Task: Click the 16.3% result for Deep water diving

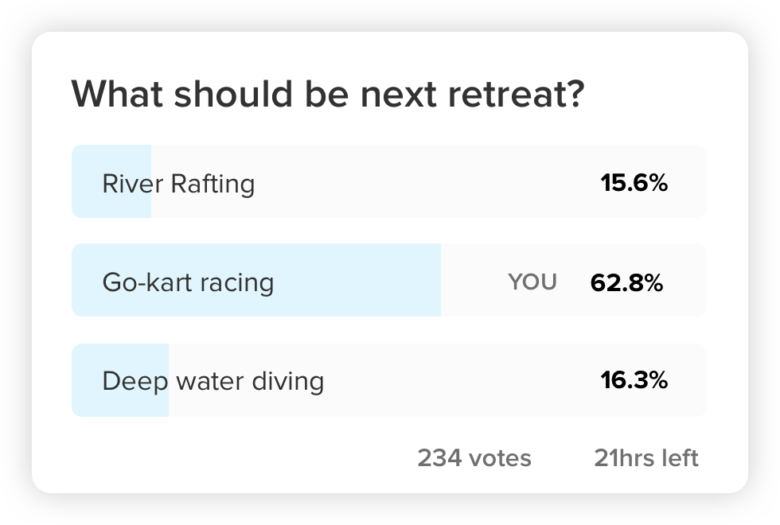Action: [634, 381]
